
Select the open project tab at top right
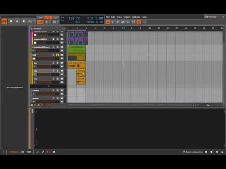(x=212, y=17)
